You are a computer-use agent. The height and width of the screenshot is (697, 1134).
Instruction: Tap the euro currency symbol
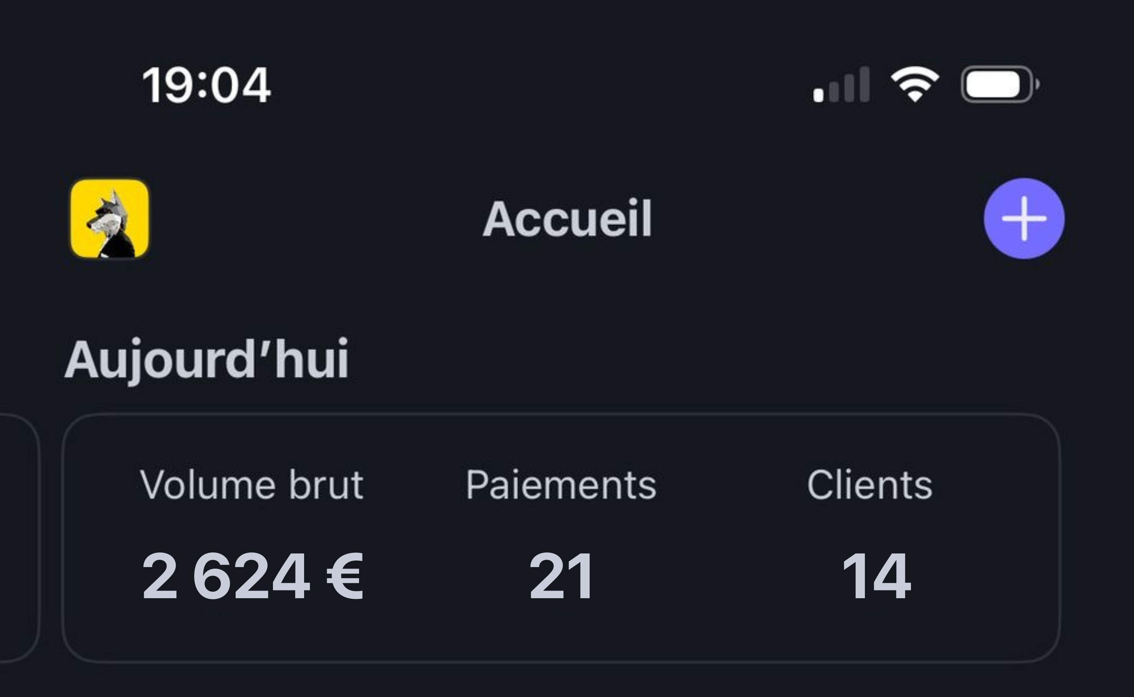pos(345,576)
